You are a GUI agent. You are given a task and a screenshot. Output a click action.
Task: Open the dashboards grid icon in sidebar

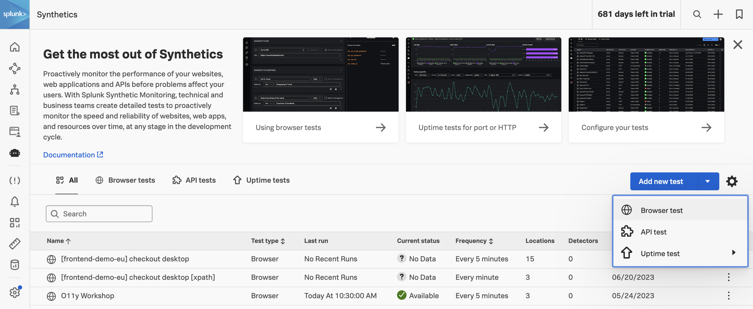pos(15,222)
